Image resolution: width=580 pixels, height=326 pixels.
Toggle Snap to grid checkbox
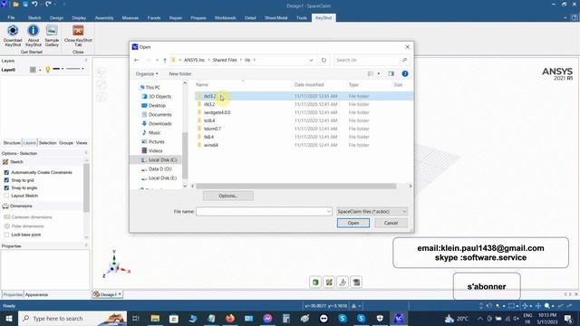click(6, 180)
